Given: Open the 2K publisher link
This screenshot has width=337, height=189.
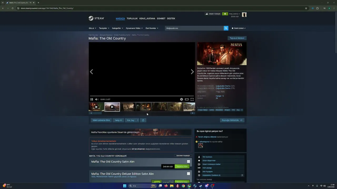Looking at the screenshot, I should coord(217,98).
